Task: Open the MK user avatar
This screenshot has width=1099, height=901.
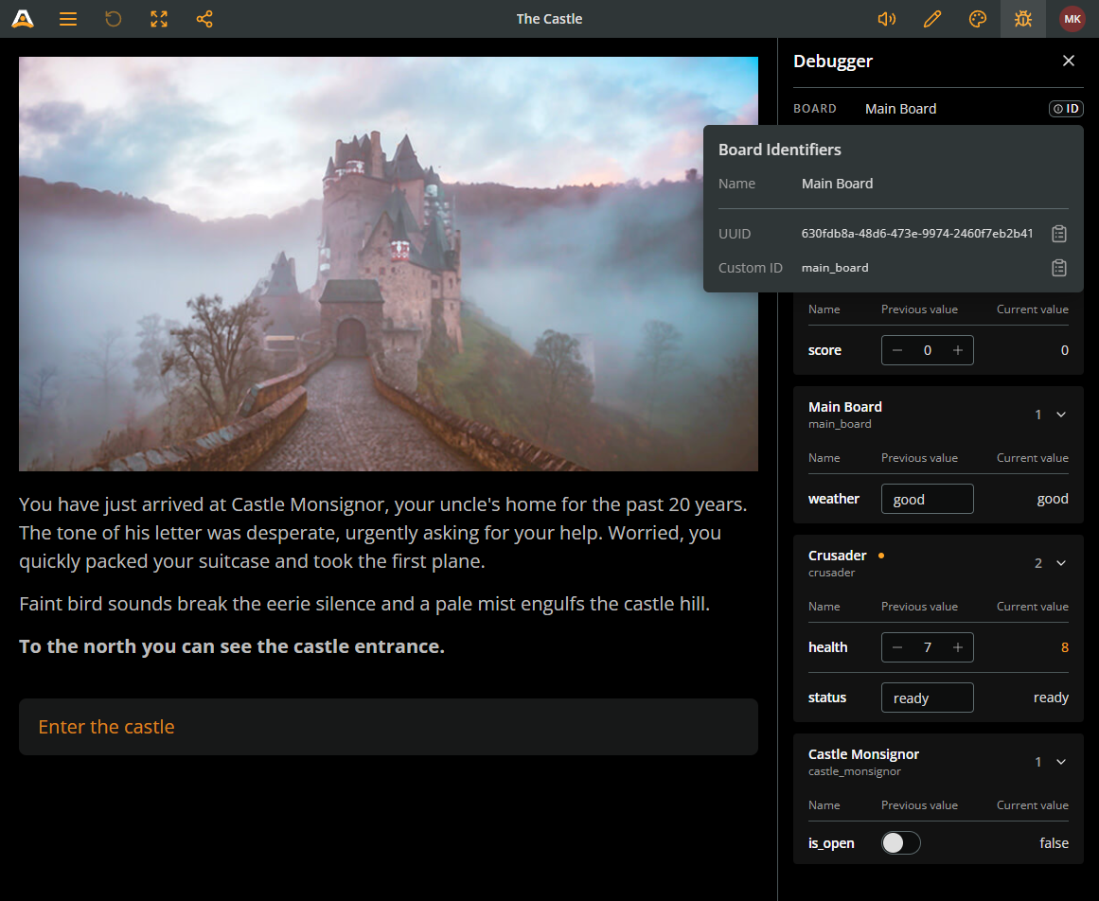Action: pos(1072,19)
